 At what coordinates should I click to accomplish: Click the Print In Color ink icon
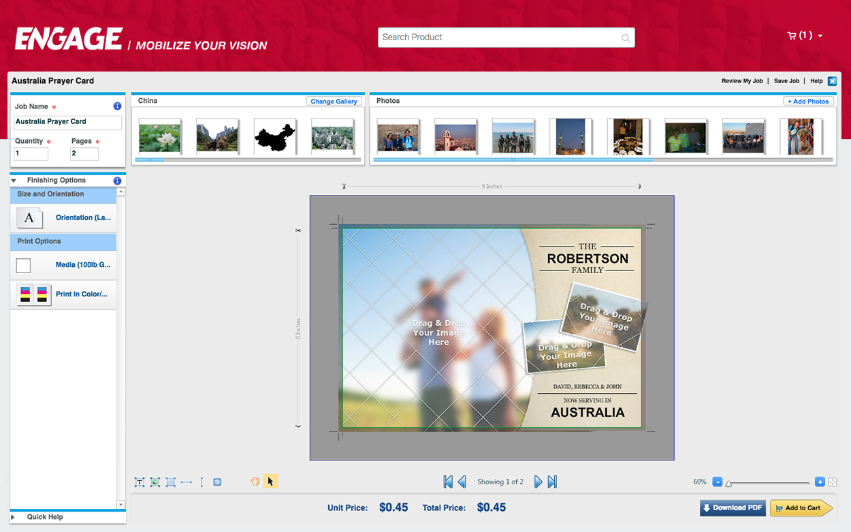[x=34, y=294]
